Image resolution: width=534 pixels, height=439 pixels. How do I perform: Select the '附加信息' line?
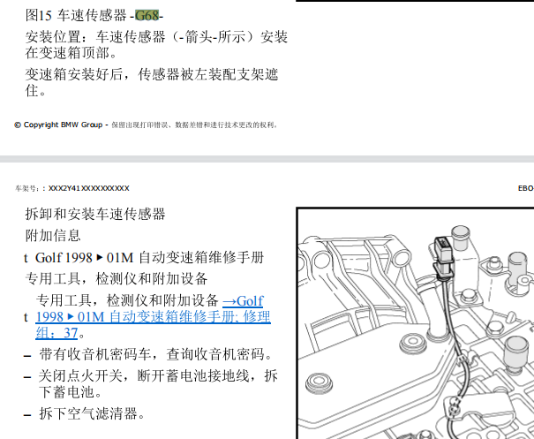click(x=53, y=236)
